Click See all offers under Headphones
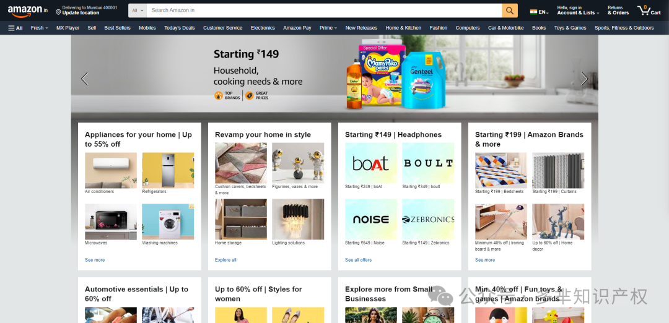669x323 pixels. pyautogui.click(x=359, y=260)
